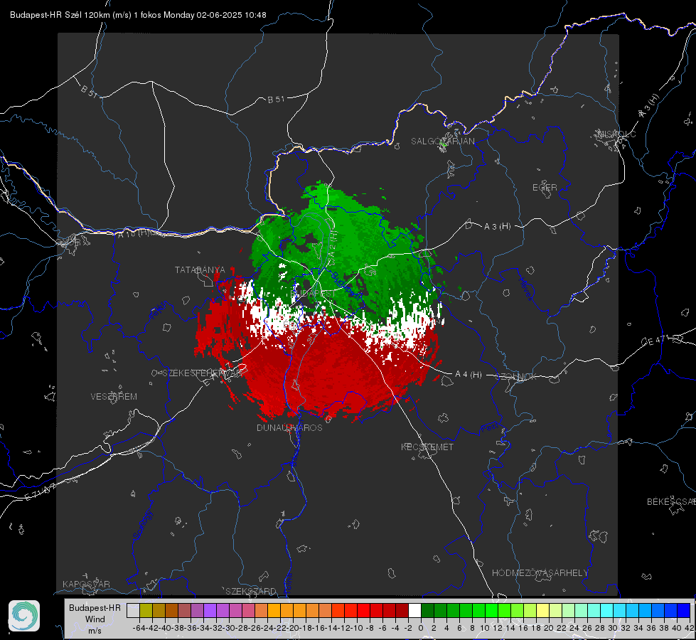
Task: Click the 10 legend value
Action: (485, 628)
